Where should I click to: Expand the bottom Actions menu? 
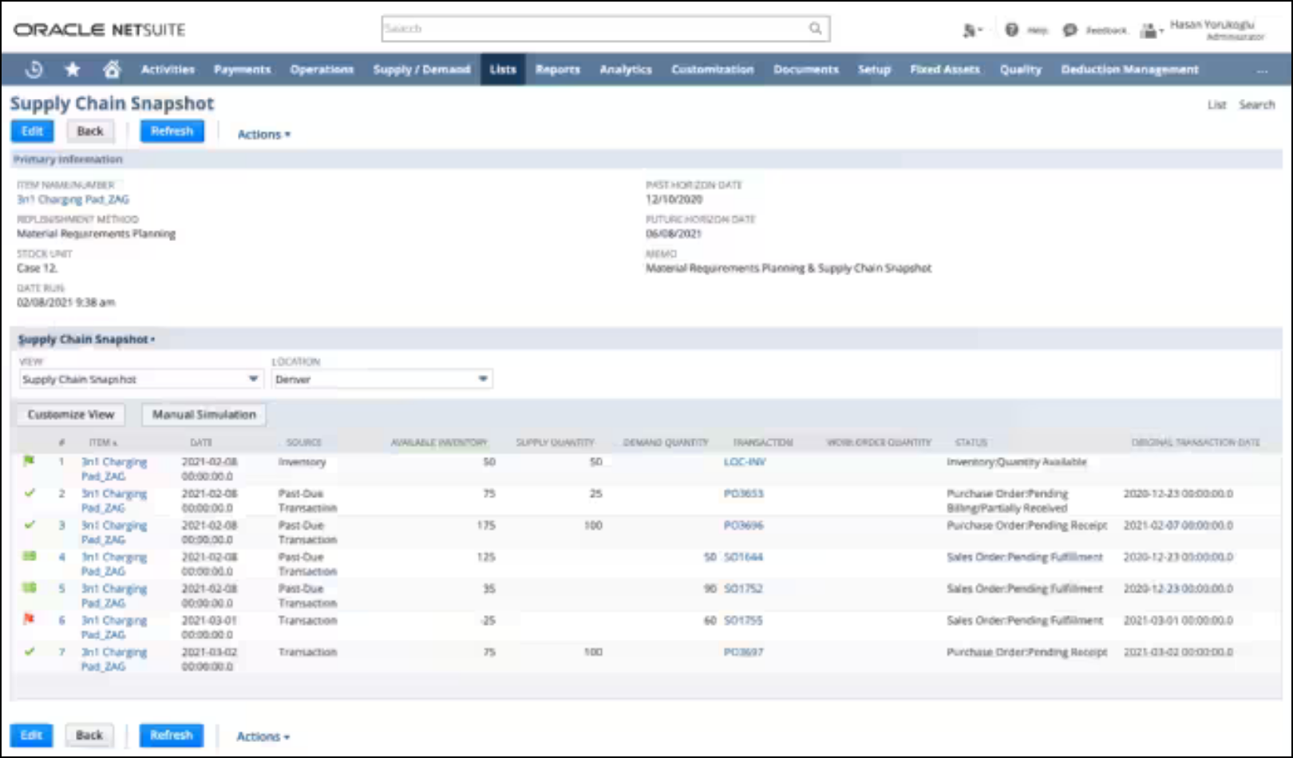(263, 736)
